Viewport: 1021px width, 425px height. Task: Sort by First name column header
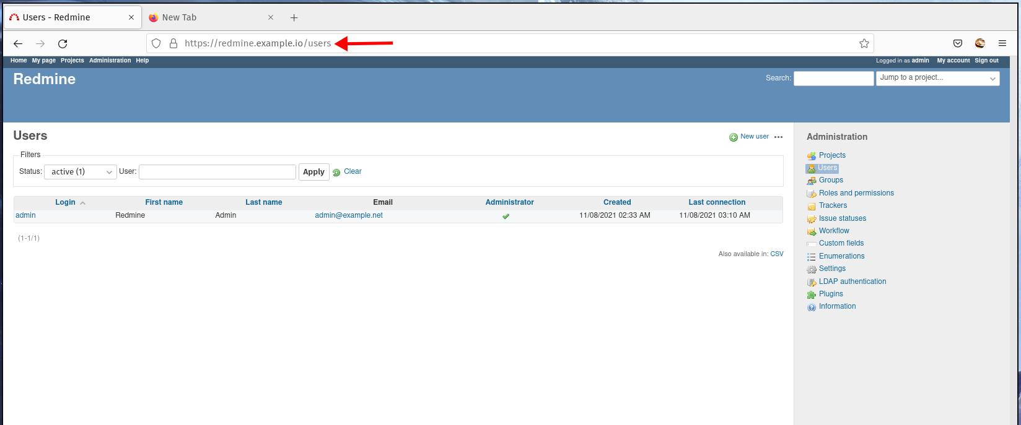point(164,202)
